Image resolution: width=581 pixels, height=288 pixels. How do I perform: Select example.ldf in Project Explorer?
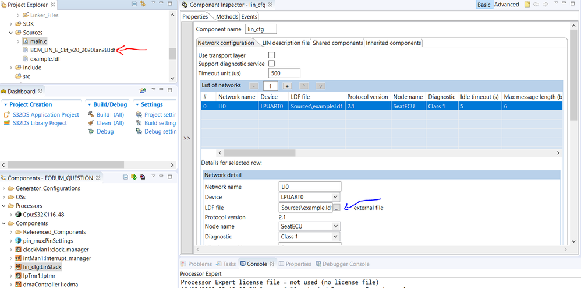(x=45, y=59)
